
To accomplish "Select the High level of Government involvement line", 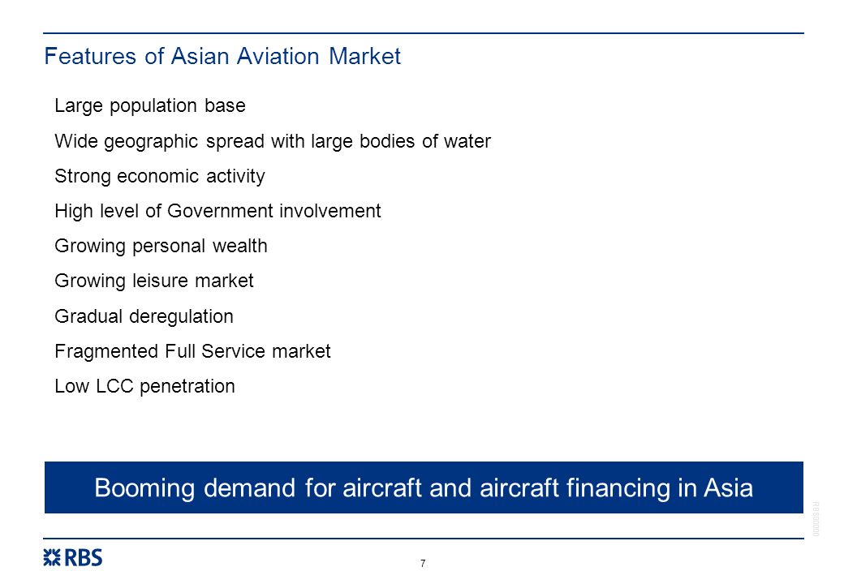I will pyautogui.click(x=217, y=211).
